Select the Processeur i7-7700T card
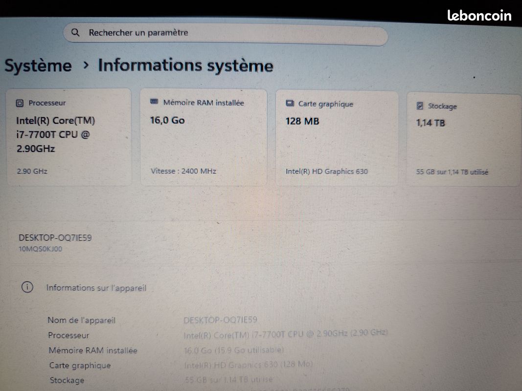 pos(69,137)
